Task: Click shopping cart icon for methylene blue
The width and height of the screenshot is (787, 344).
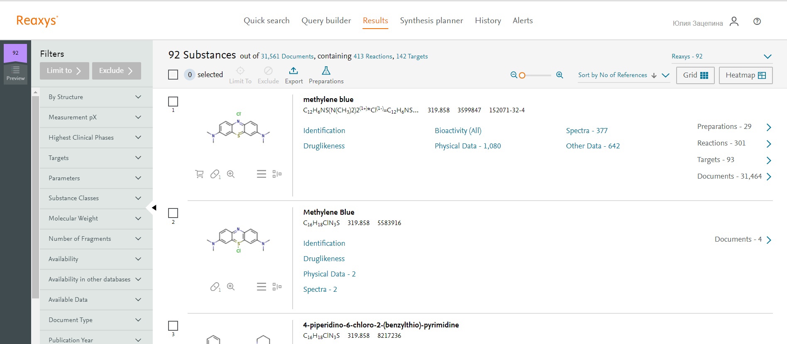Action: pyautogui.click(x=200, y=174)
